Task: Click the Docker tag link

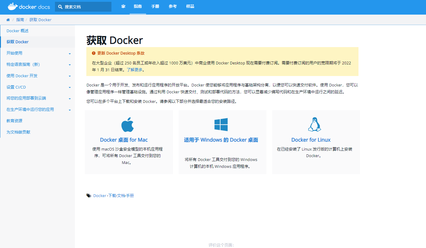Action: (x=100, y=196)
